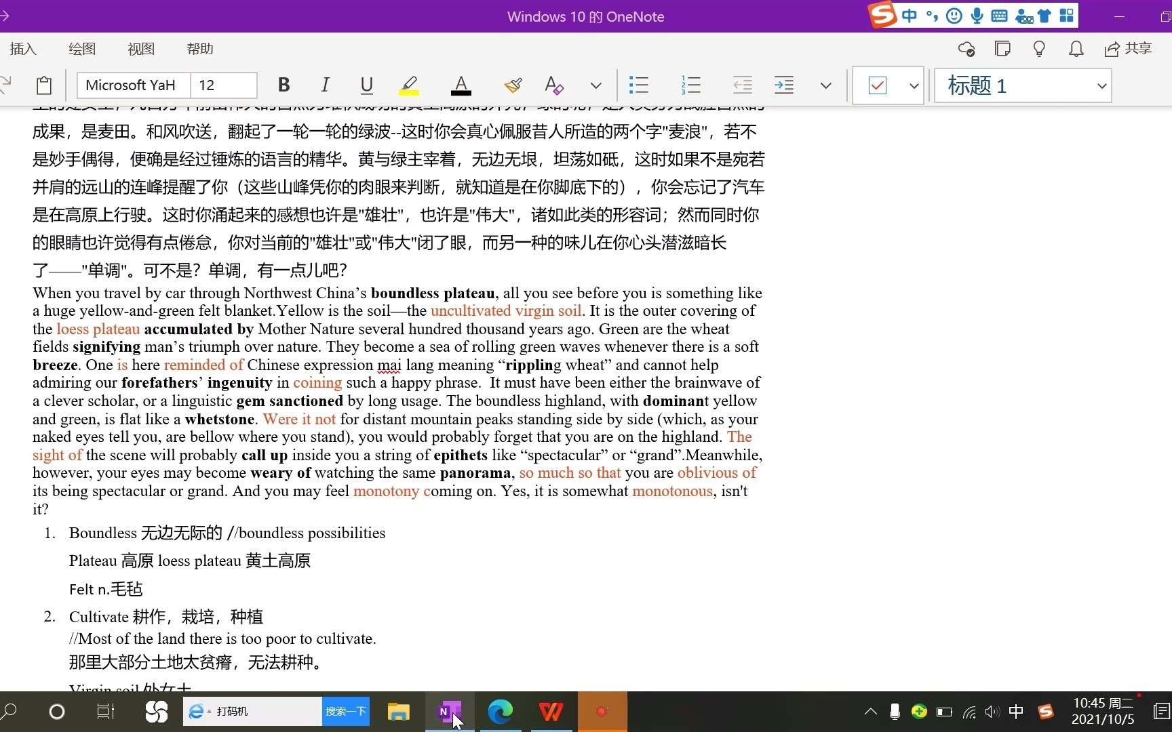Click the paste clipboard icon

coord(44,85)
